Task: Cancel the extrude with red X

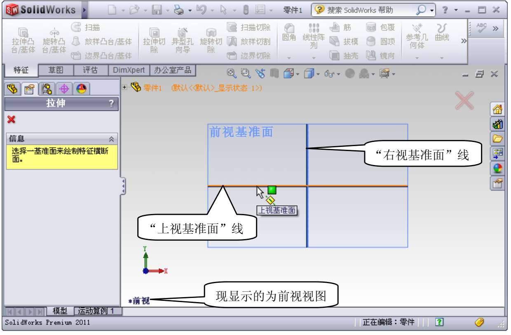Action: pos(11,119)
